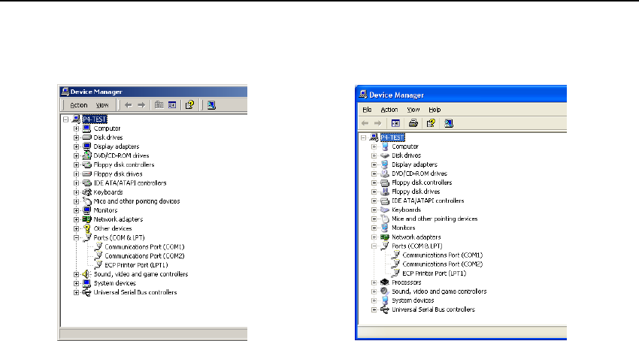Expand Display adapters node in left window
Viewport: 639px width, 341px height.
point(76,146)
